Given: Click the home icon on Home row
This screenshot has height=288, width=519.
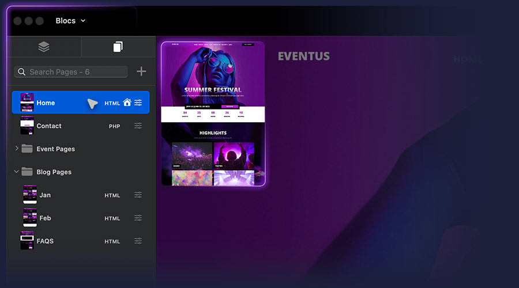Looking at the screenshot, I should 127,103.
